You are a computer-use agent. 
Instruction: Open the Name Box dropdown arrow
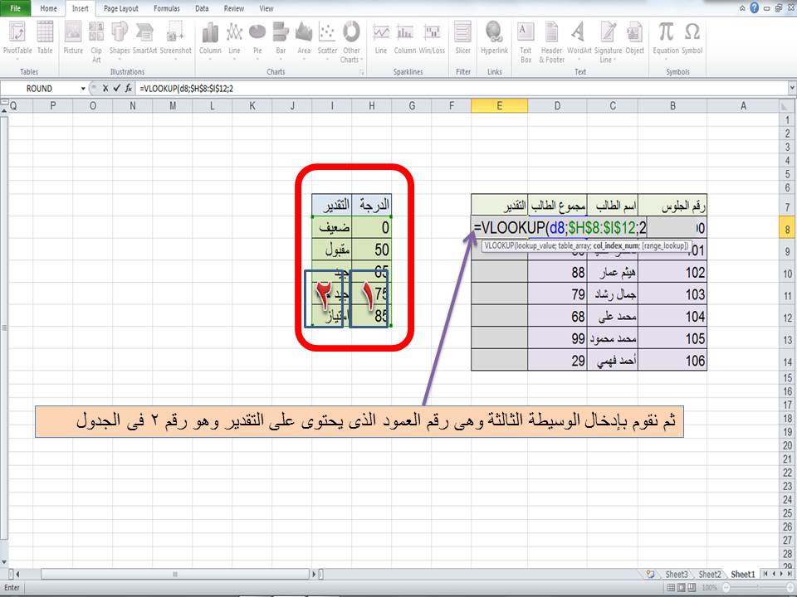tap(83, 89)
